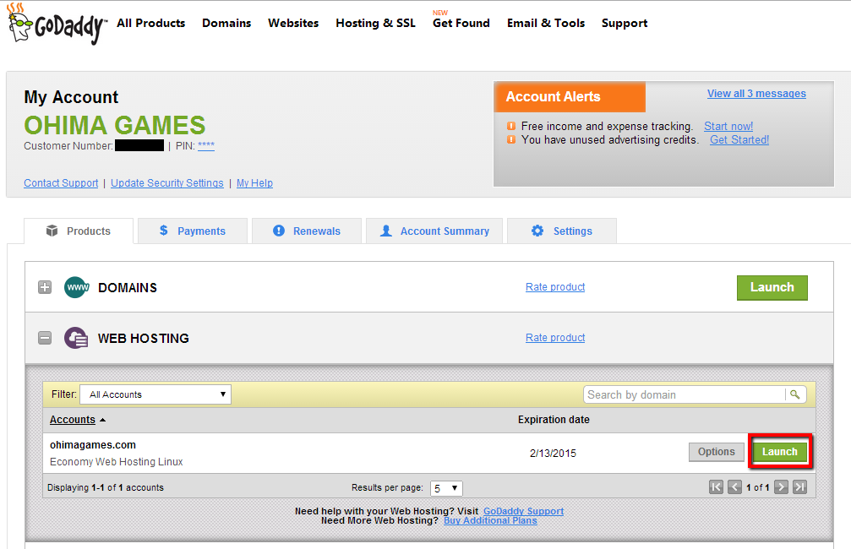Open the Hosting & SSL menu
This screenshot has height=549, width=851.
click(375, 24)
